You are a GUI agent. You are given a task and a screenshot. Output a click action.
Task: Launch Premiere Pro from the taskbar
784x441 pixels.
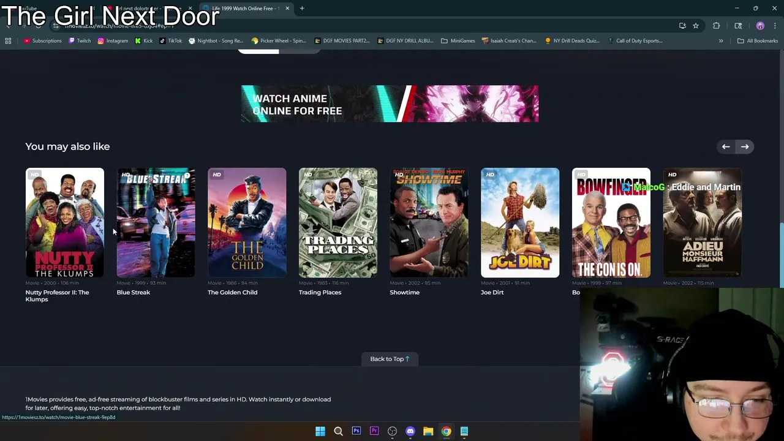coord(374,431)
